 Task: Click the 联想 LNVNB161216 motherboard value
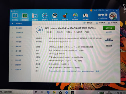click(x=66, y=50)
